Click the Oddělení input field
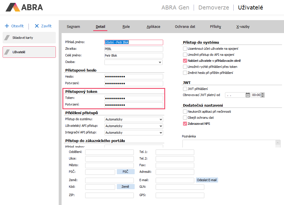Screen dimensions: 284x205 point(109,152)
